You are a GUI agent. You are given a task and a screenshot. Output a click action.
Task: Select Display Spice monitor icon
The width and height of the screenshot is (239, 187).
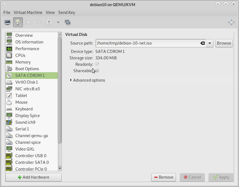[9, 116]
